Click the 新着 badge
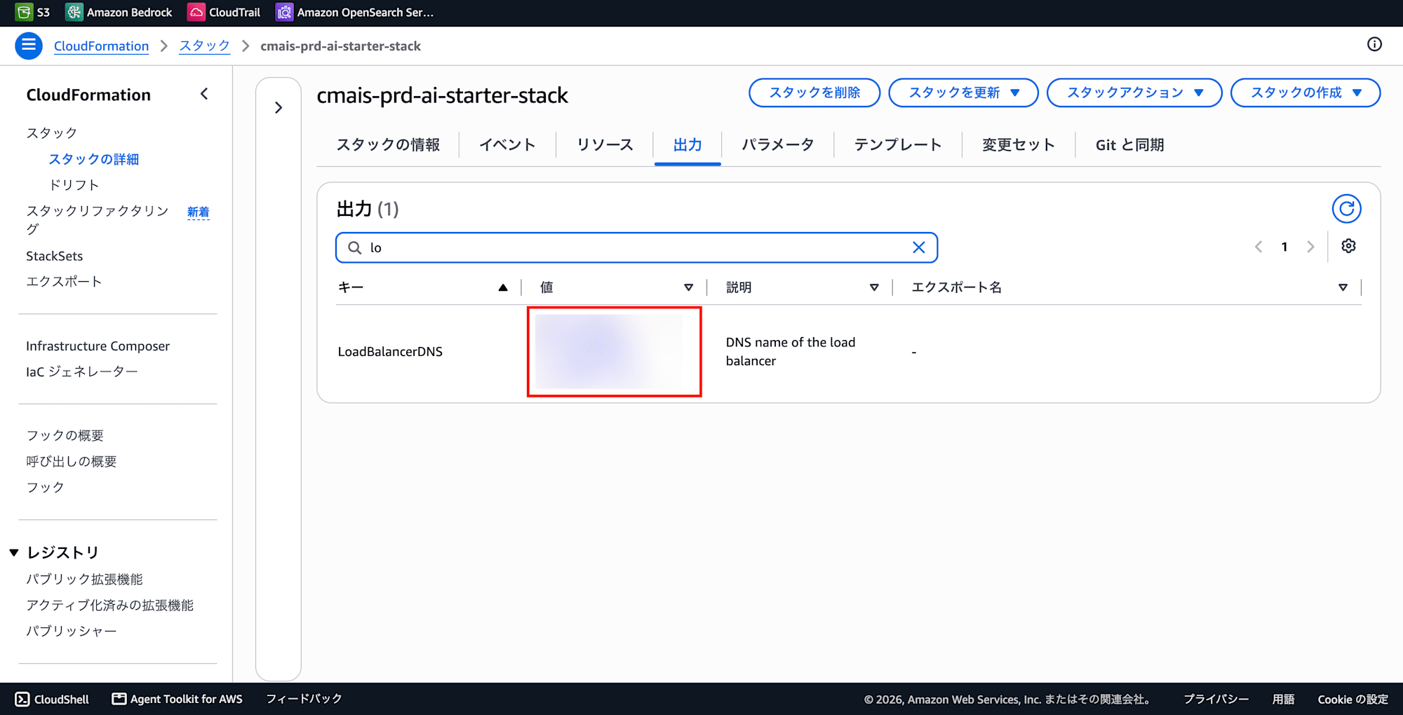The image size is (1403, 715). pos(198,212)
